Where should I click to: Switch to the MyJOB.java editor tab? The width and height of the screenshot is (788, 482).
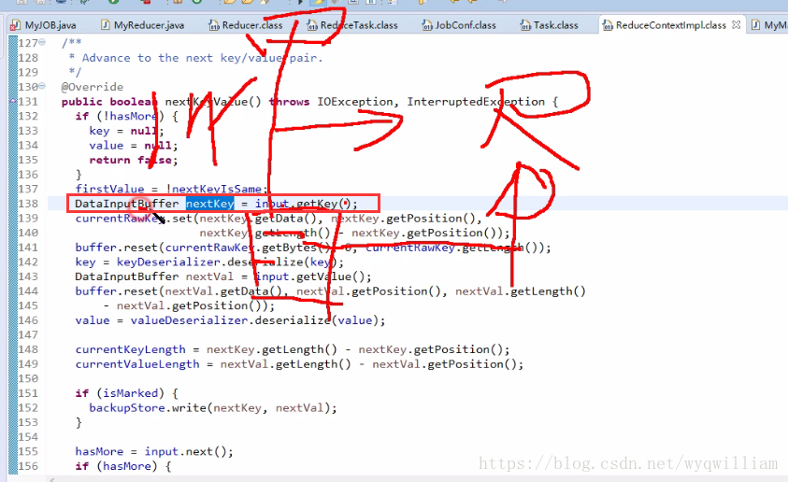coord(44,25)
